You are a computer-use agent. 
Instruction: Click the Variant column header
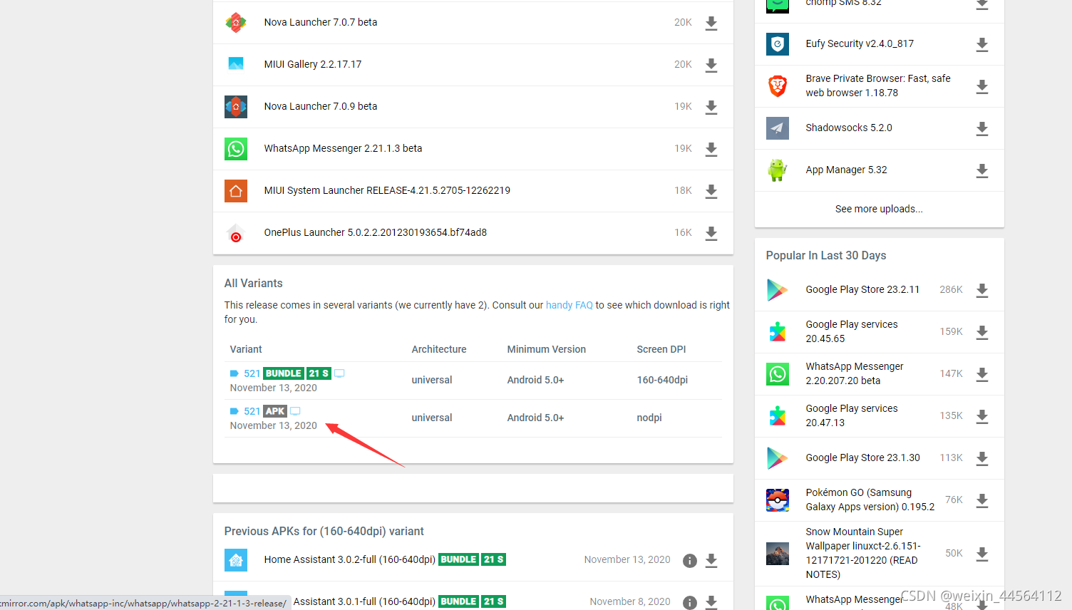(246, 349)
